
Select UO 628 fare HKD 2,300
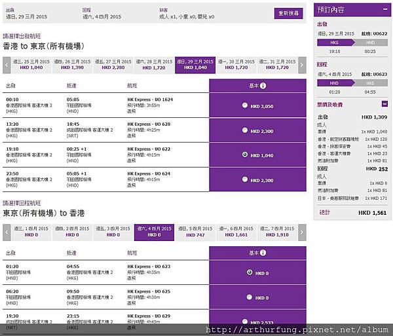pos(245,130)
